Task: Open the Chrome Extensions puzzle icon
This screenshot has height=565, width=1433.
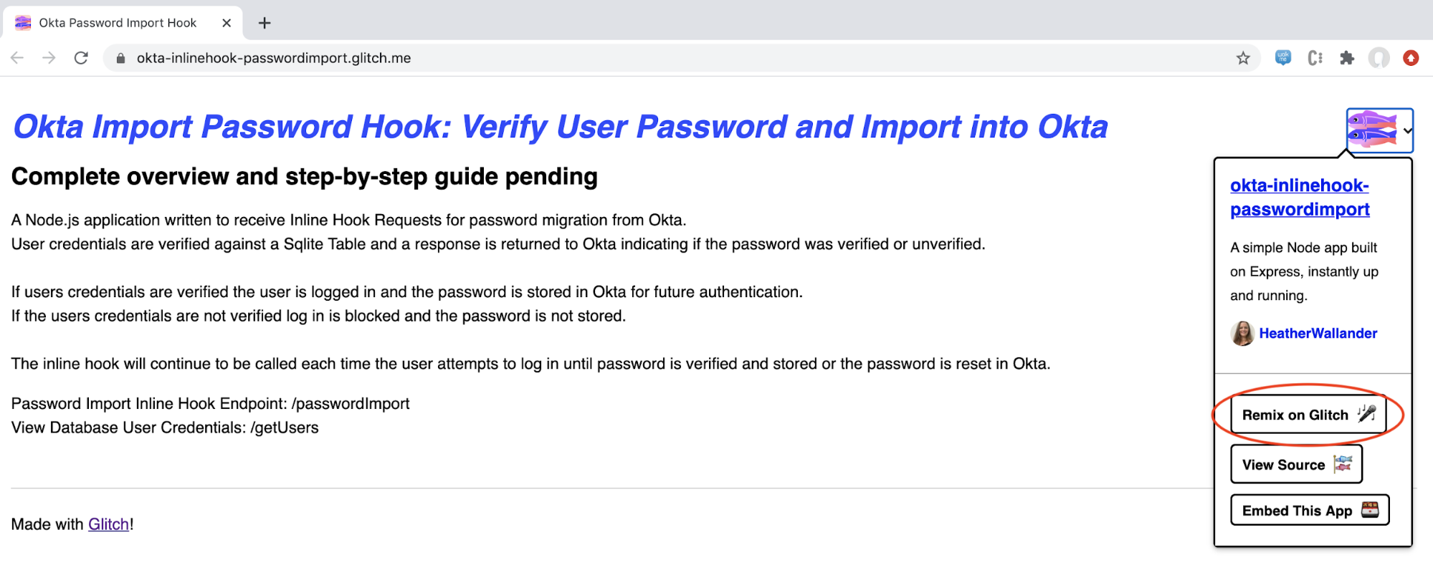Action: click(x=1347, y=58)
